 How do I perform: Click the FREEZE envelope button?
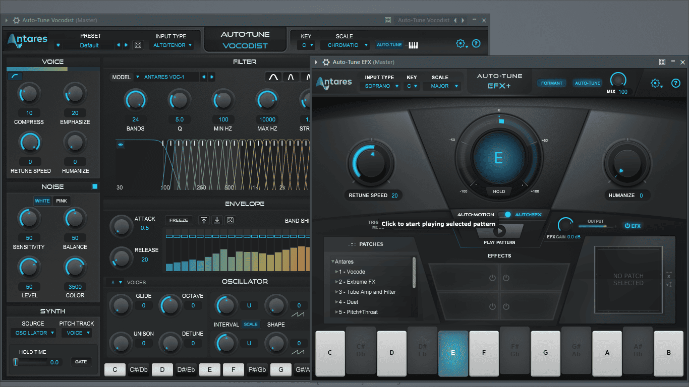click(x=179, y=220)
